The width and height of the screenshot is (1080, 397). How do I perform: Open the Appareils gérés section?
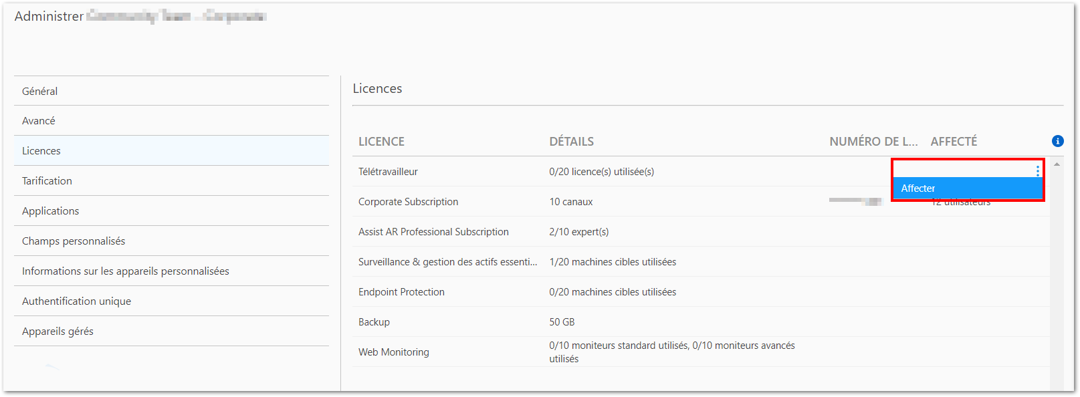point(58,332)
